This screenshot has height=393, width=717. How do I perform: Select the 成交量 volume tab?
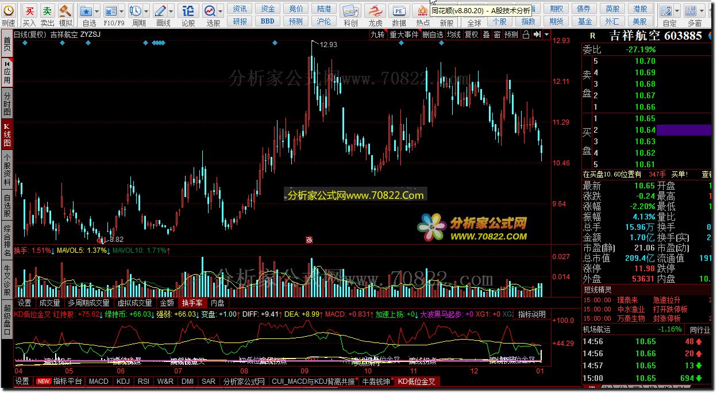pyautogui.click(x=49, y=303)
